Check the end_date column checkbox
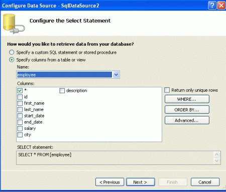226x192 pixels. (x=20, y=122)
